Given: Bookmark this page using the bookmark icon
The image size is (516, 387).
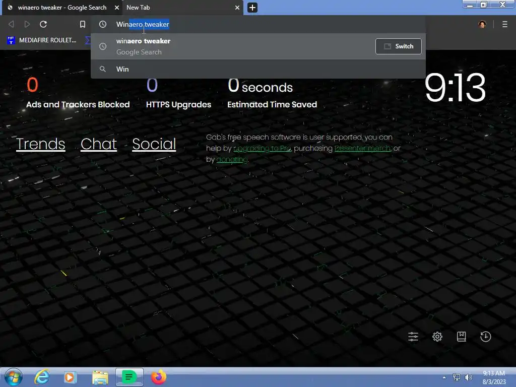Looking at the screenshot, I should (x=83, y=24).
